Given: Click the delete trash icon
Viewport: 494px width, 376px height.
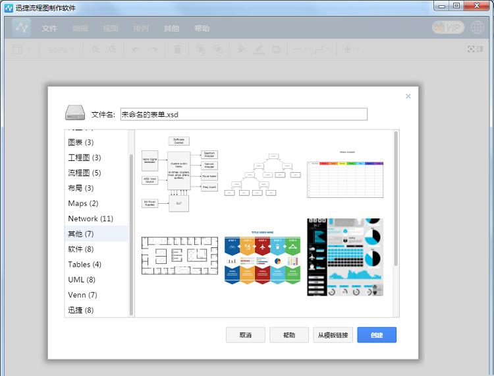Looking at the screenshot, I should (177, 49).
